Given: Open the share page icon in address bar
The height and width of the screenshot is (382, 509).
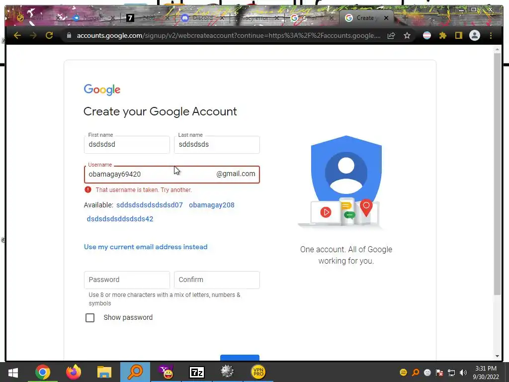Looking at the screenshot, I should (x=391, y=35).
